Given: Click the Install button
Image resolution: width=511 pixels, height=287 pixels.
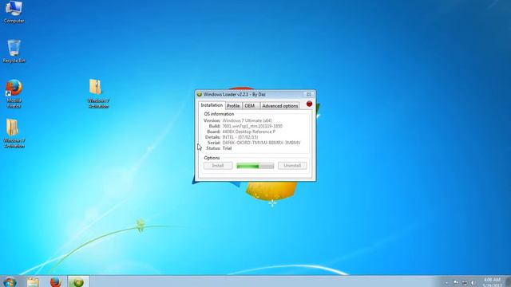Looking at the screenshot, I should click(x=218, y=166).
